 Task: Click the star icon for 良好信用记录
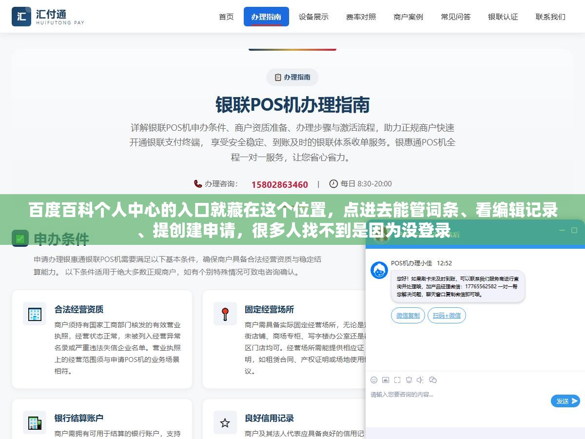click(225, 423)
